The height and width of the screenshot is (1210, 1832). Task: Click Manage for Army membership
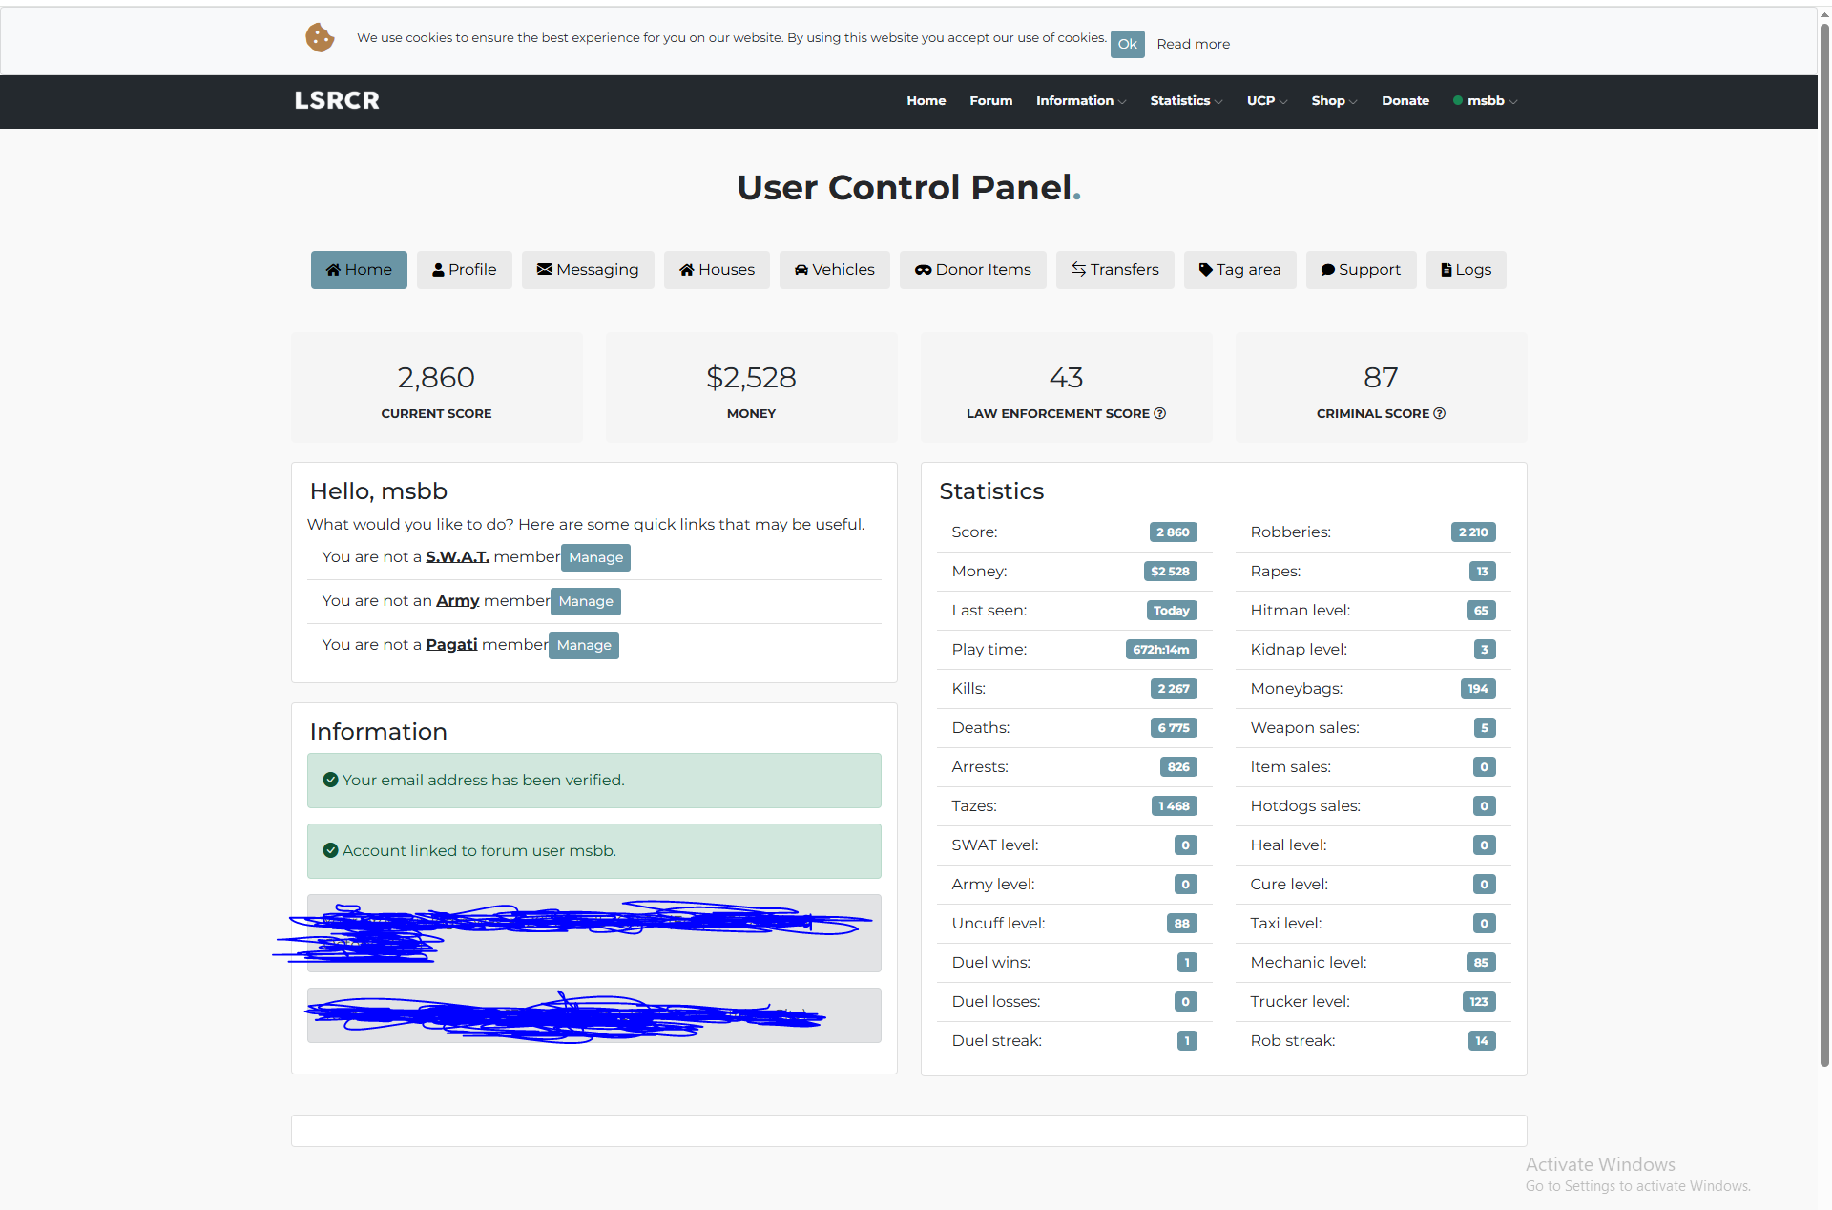coord(586,601)
